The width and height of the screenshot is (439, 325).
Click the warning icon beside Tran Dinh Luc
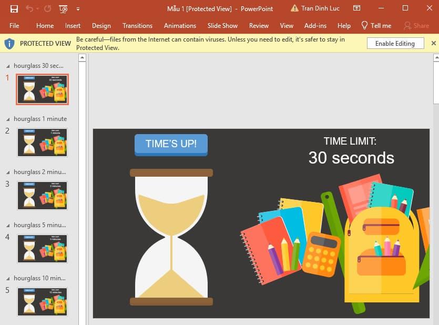click(293, 8)
